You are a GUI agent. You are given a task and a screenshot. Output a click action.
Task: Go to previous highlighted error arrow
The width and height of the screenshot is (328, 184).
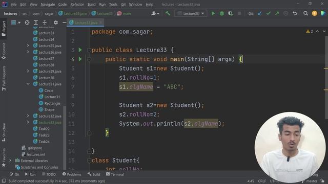tap(317, 31)
